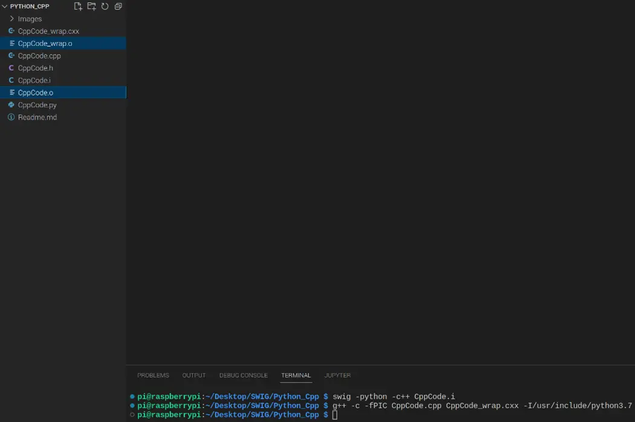Viewport: 635px width, 422px height.
Task: Open the CppCode_wrap.cxx file
Action: 63,31
